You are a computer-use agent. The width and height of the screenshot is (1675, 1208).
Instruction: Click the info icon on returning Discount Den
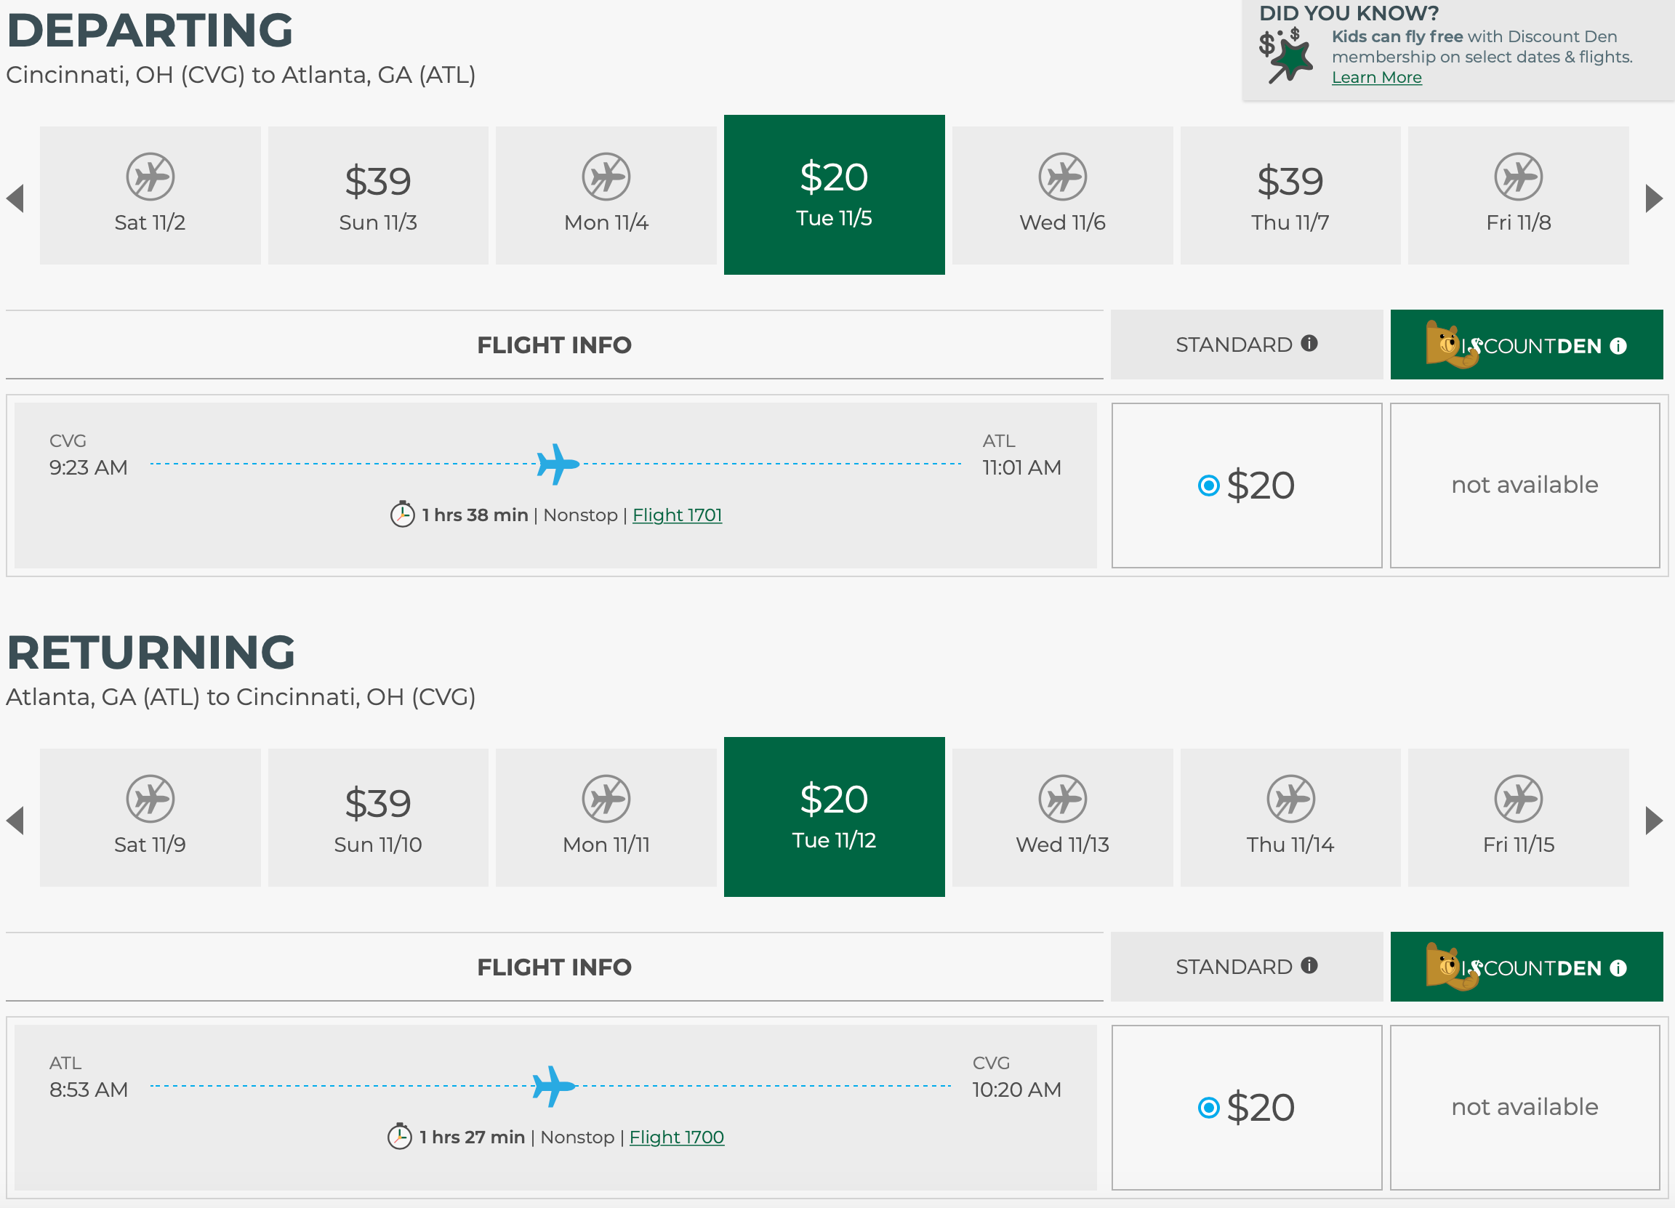(x=1618, y=968)
